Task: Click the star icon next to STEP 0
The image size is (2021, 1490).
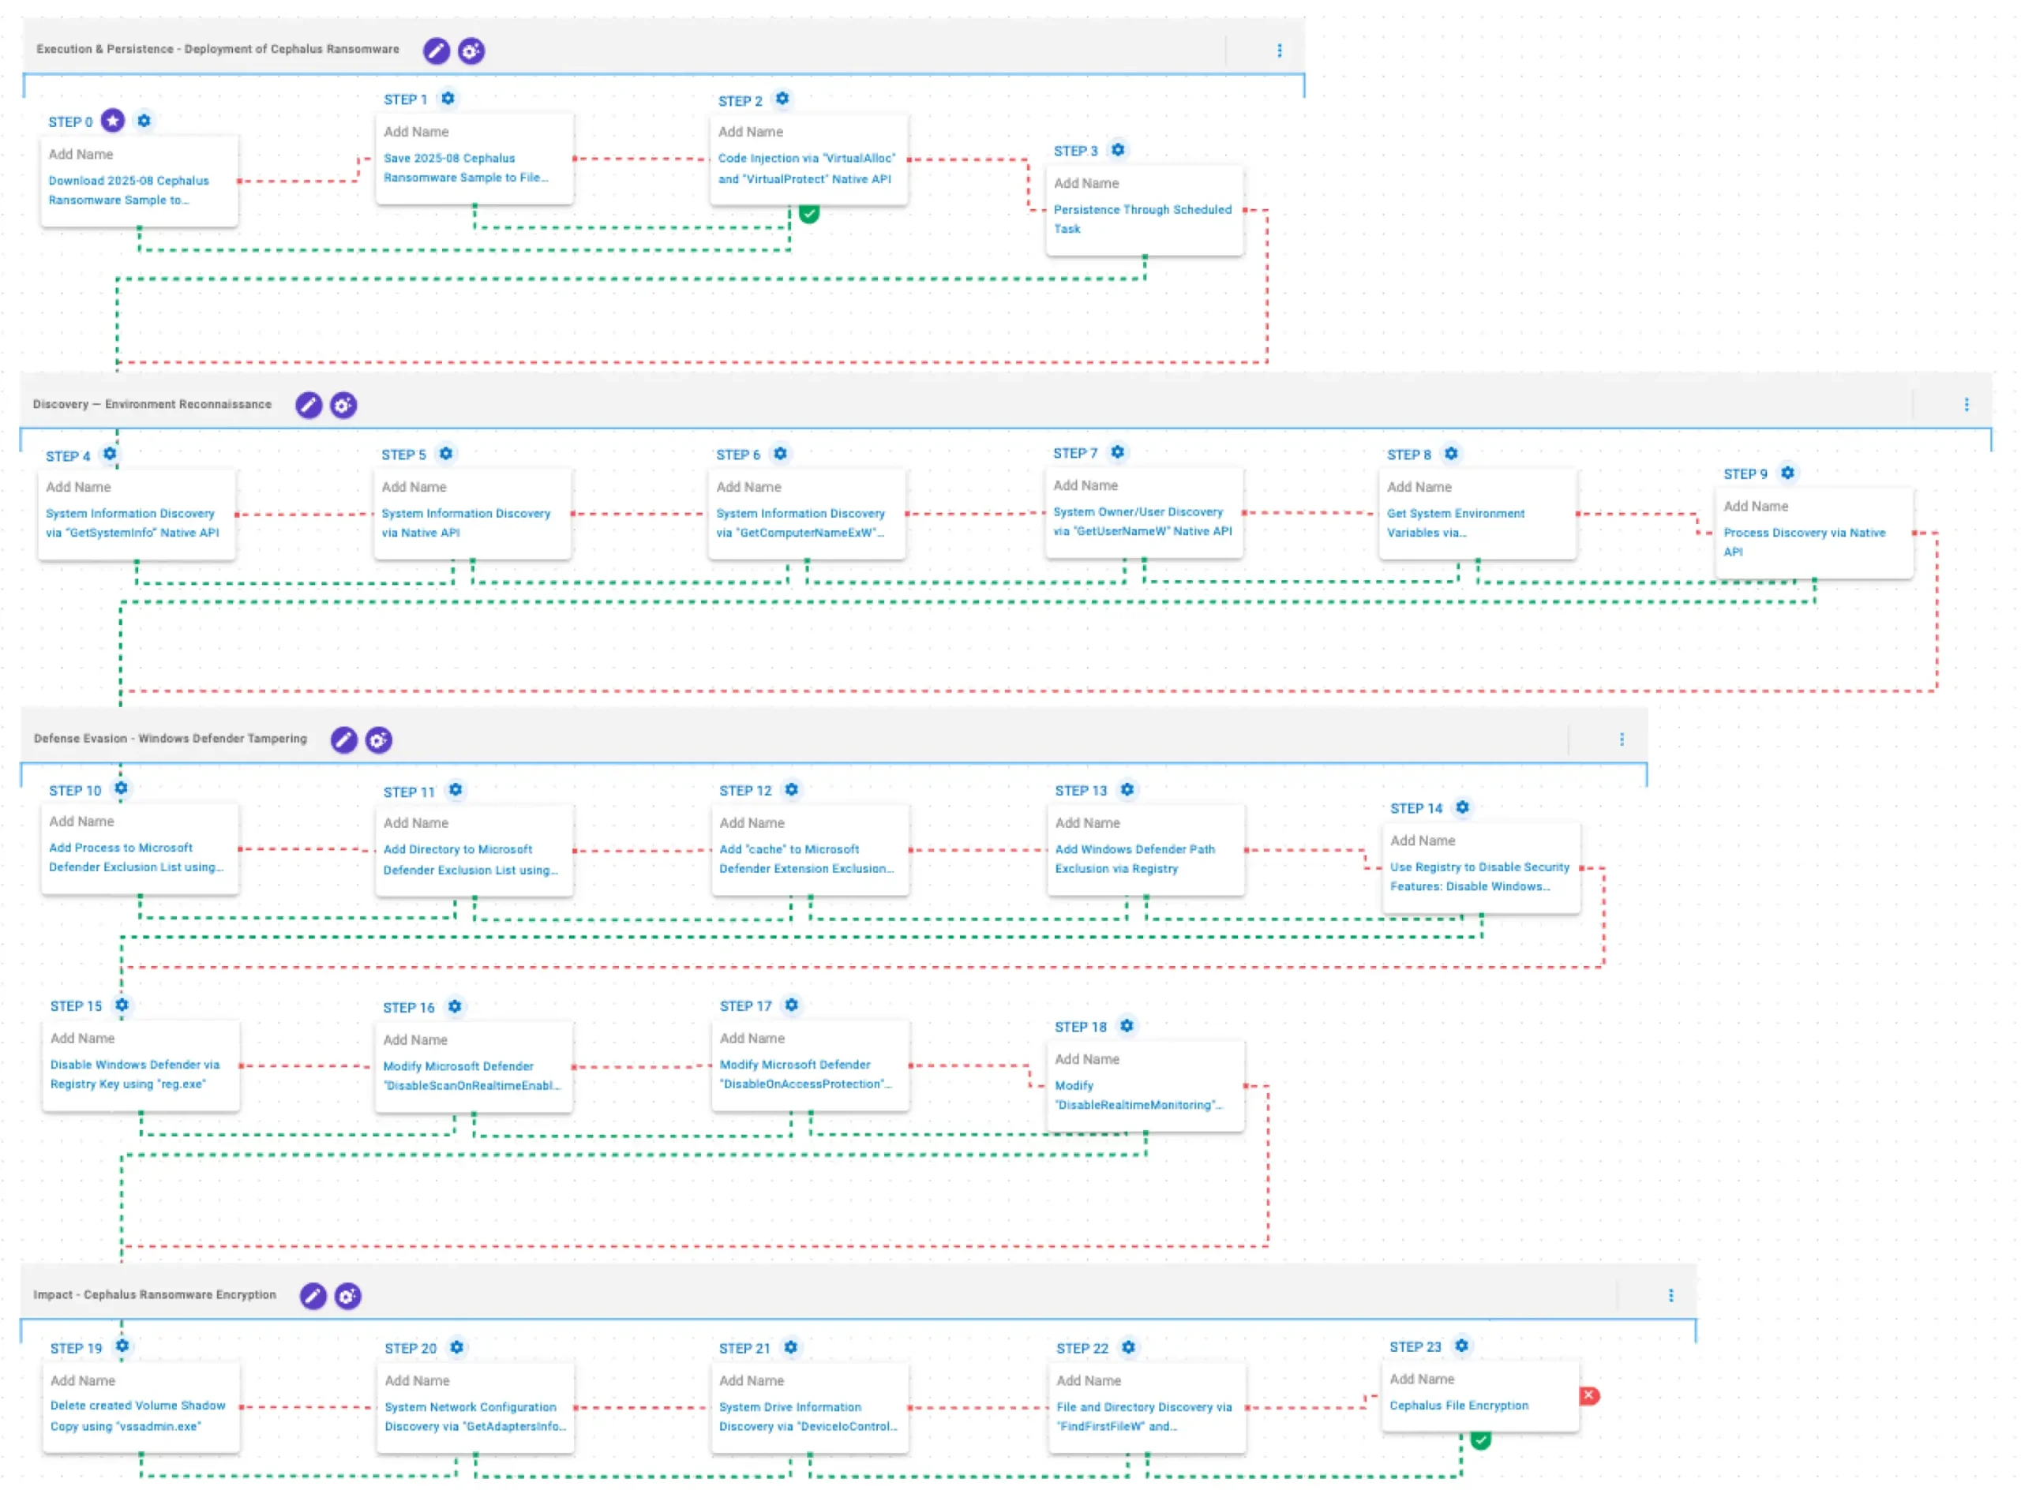Action: (113, 121)
